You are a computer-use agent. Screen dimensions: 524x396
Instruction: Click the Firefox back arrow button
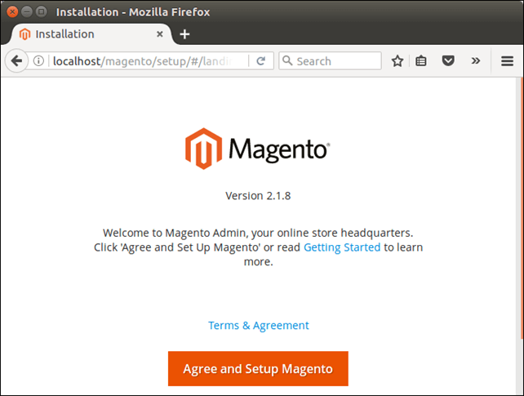(x=16, y=60)
